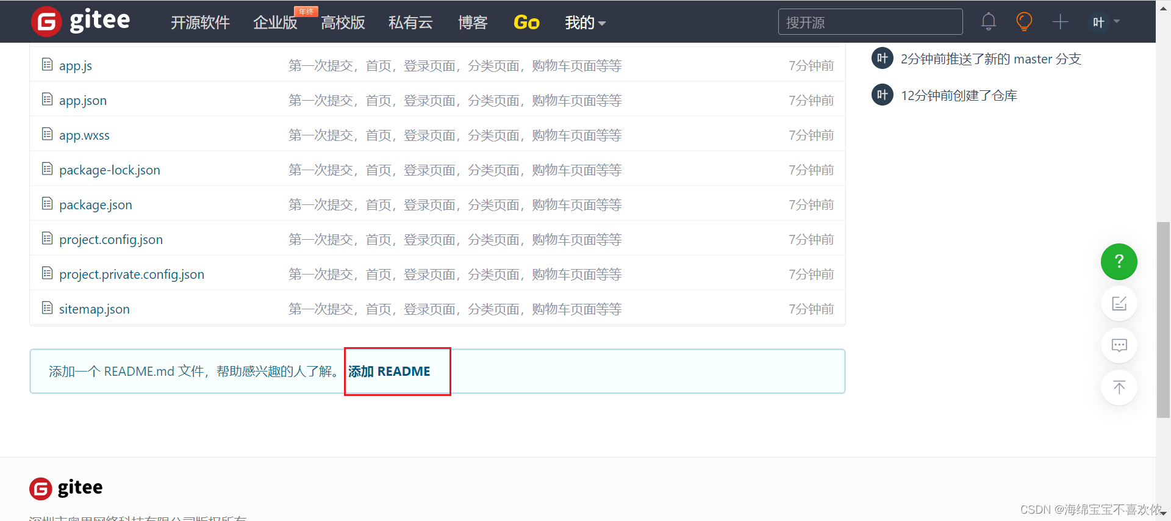The width and height of the screenshot is (1171, 521).
Task: Open the project.config.json file
Action: click(x=111, y=240)
